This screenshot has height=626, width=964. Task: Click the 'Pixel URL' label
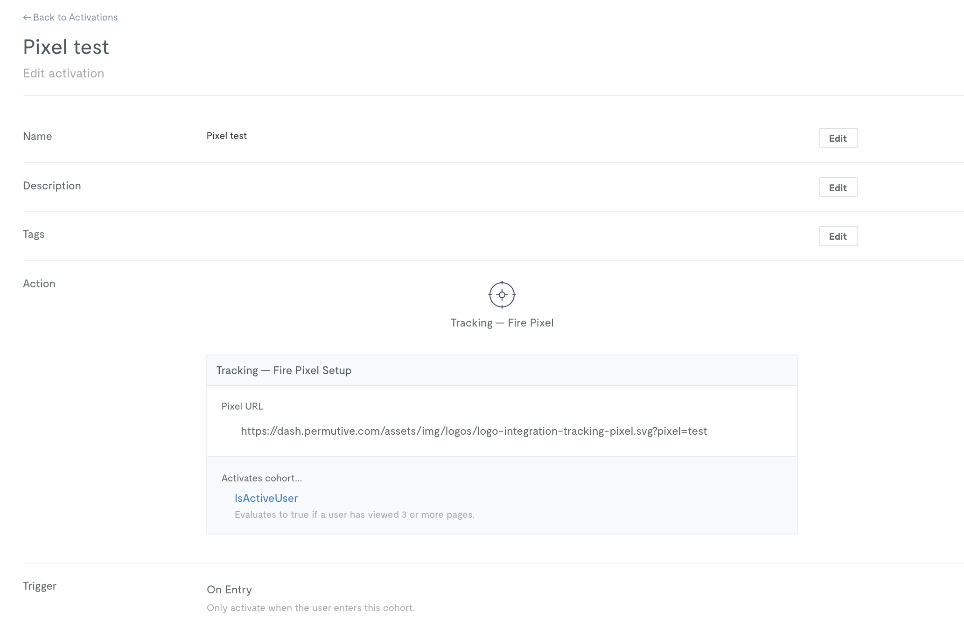[242, 406]
